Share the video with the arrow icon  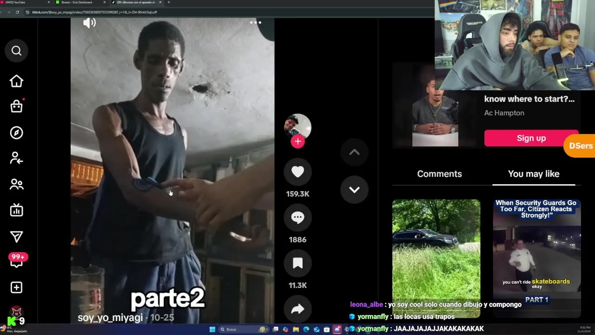click(x=297, y=308)
